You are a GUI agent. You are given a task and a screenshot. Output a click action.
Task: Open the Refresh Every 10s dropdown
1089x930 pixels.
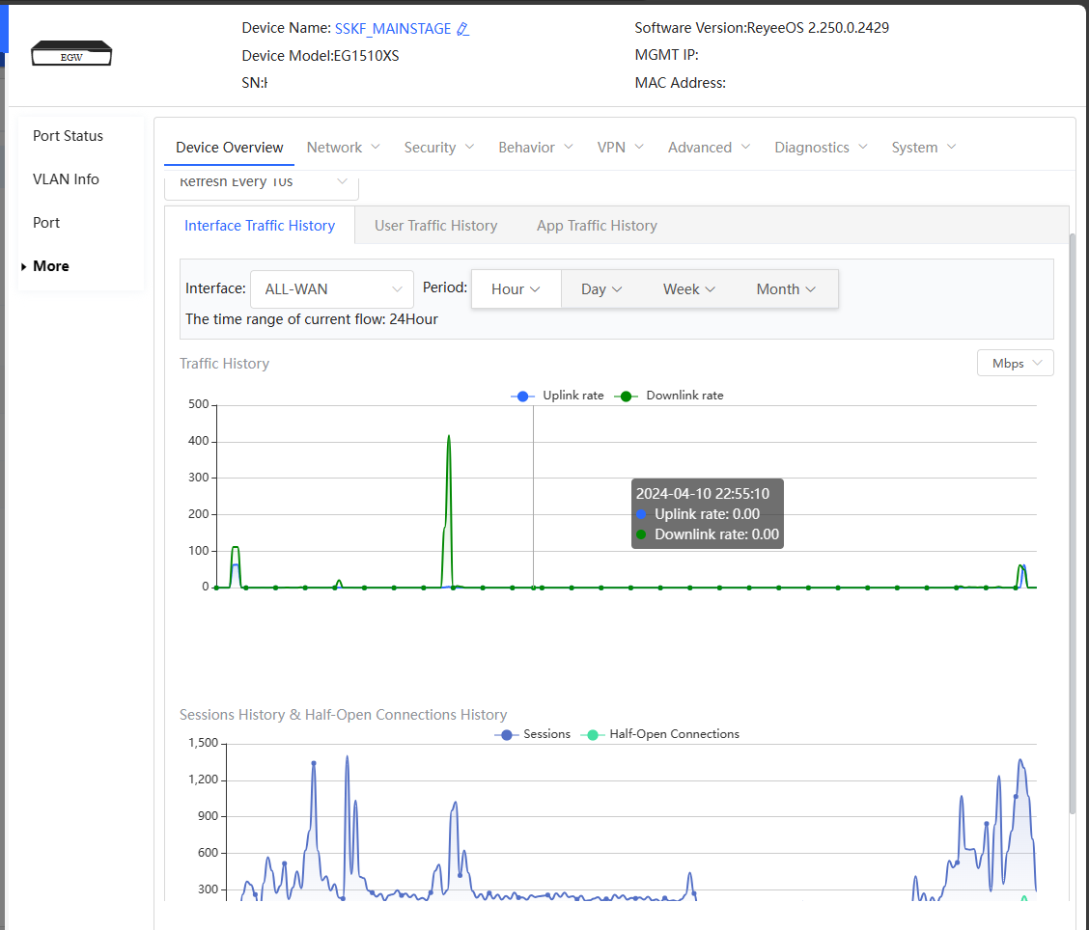coord(262,182)
